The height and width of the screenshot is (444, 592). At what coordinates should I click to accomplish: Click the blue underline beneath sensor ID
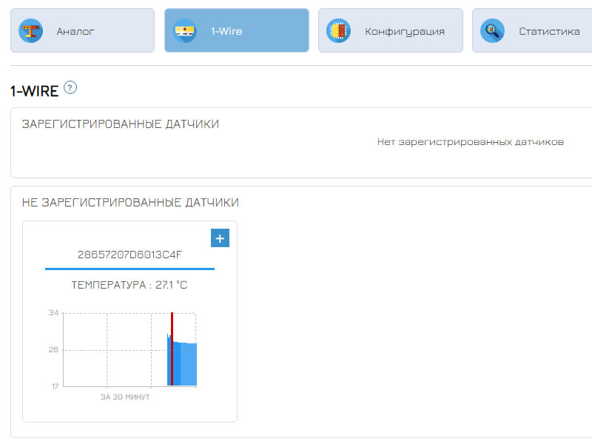(x=129, y=269)
